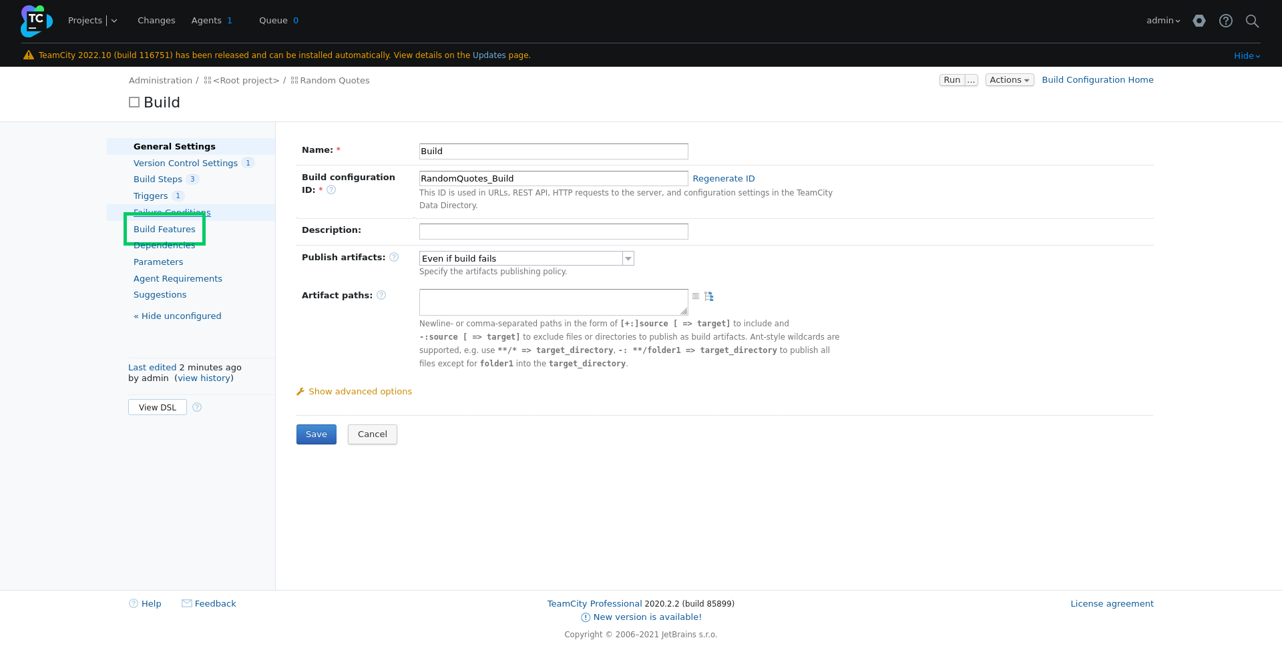Click help icon beside View DSL
This screenshot has height=664, width=1282.
197,408
